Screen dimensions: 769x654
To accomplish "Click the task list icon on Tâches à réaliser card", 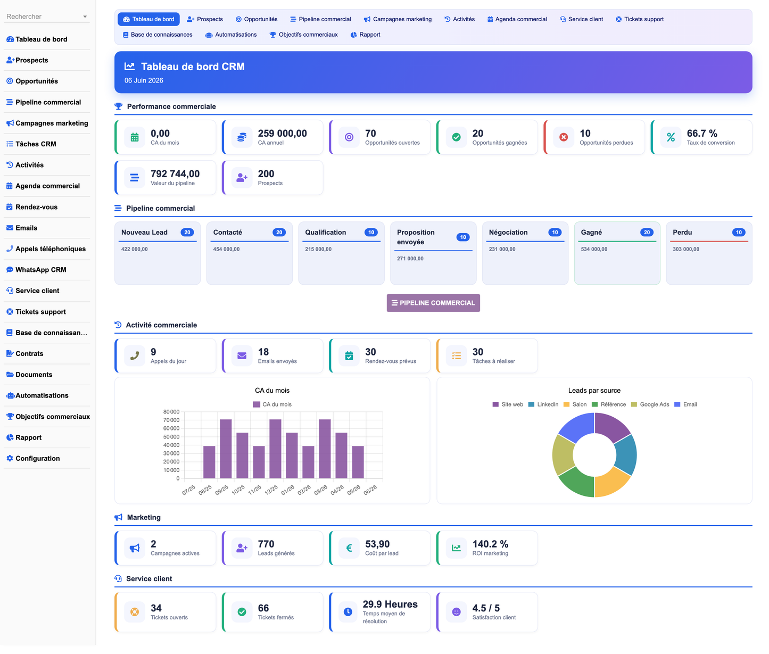I will coord(456,356).
